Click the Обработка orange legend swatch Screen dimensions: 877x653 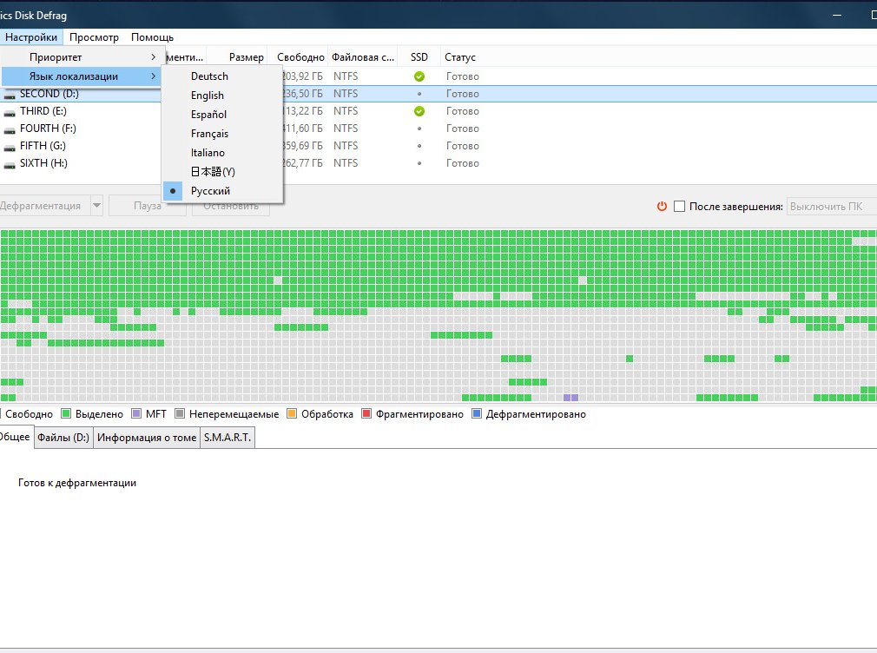(292, 413)
